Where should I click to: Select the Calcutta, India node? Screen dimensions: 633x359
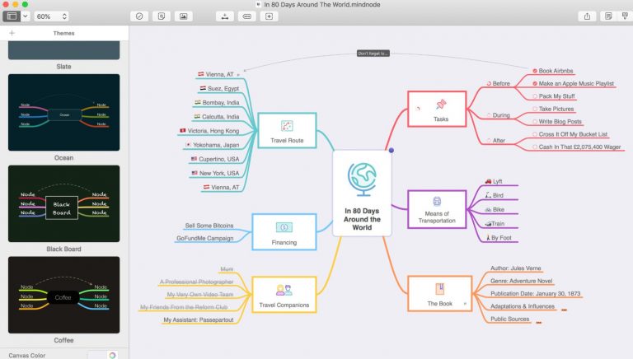(x=217, y=117)
